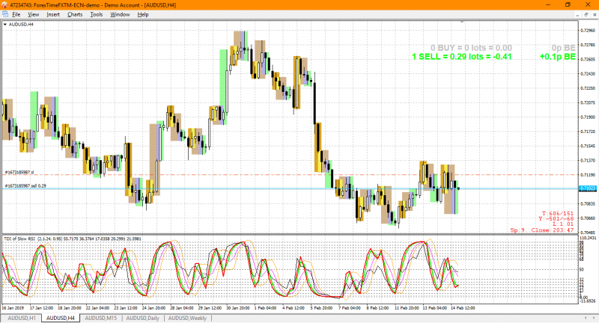Click the MetaTrader app icon in title bar

point(4,5)
